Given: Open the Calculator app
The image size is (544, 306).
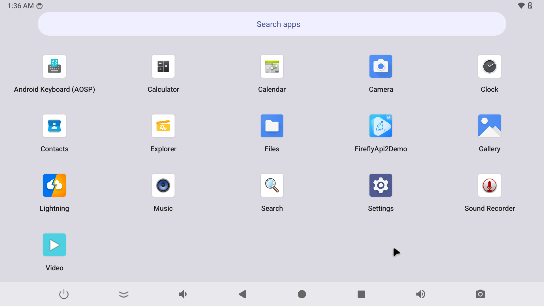Looking at the screenshot, I should (x=163, y=66).
